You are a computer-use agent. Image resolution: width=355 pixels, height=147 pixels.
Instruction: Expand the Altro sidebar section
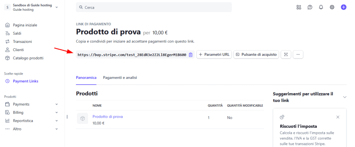click(57, 129)
